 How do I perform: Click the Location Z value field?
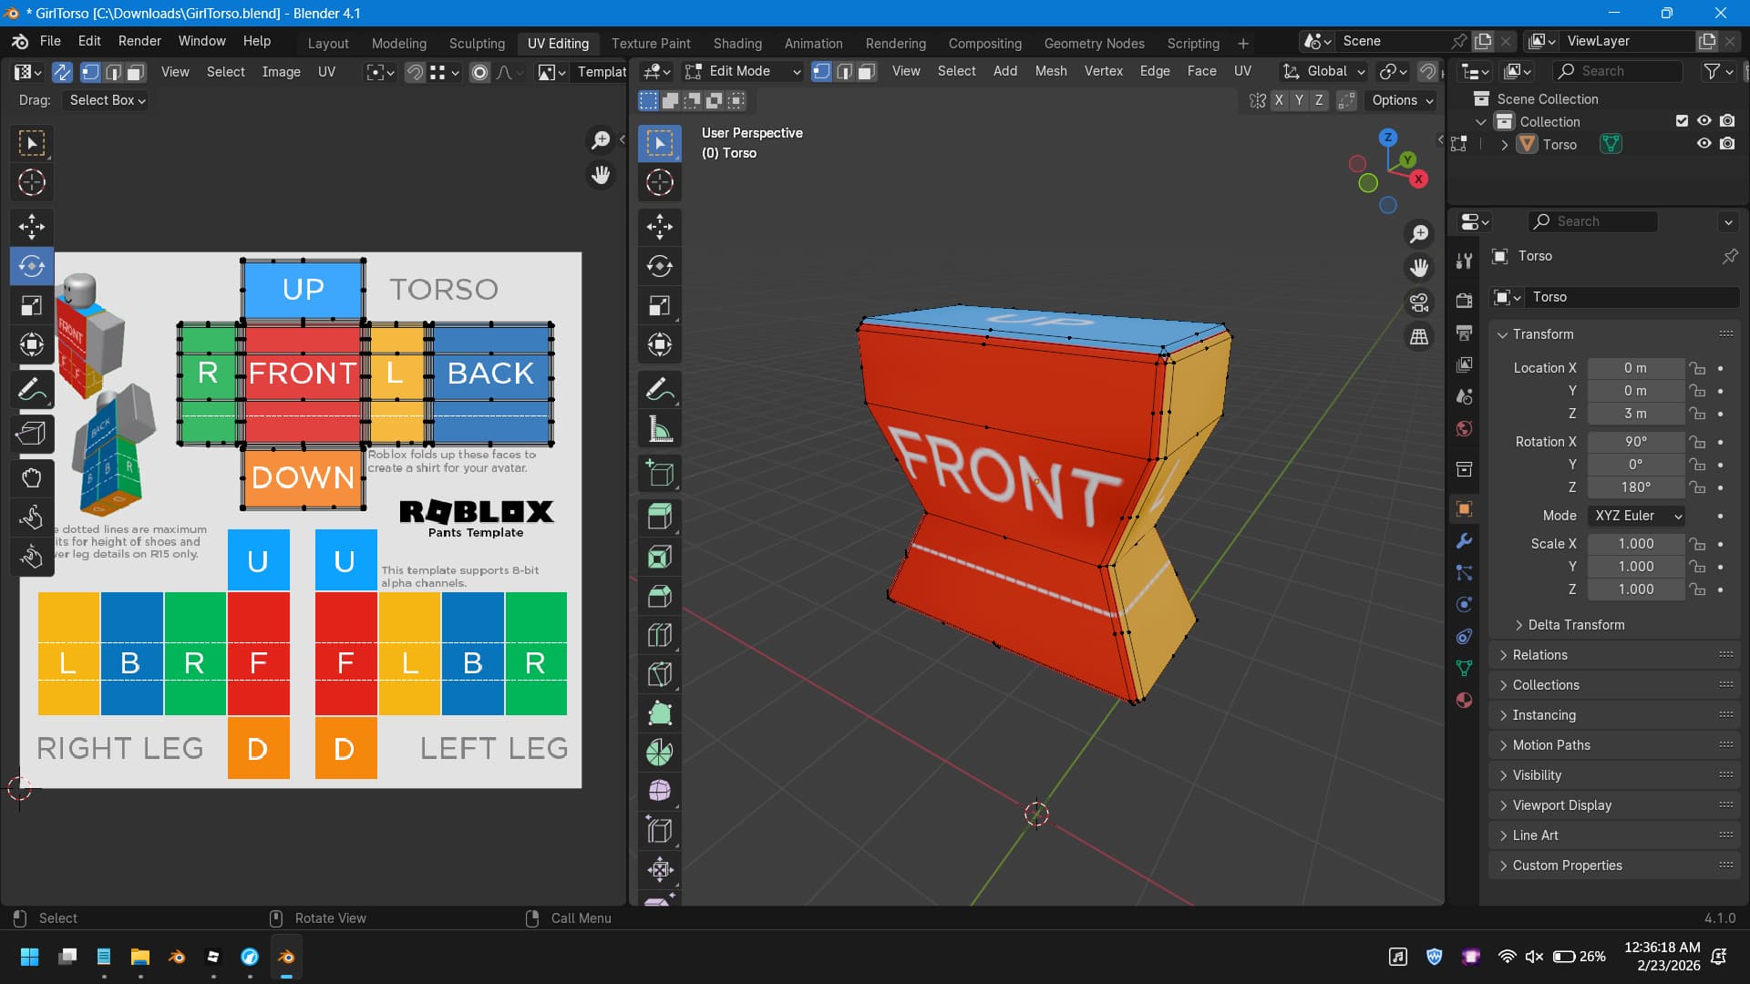click(x=1635, y=414)
